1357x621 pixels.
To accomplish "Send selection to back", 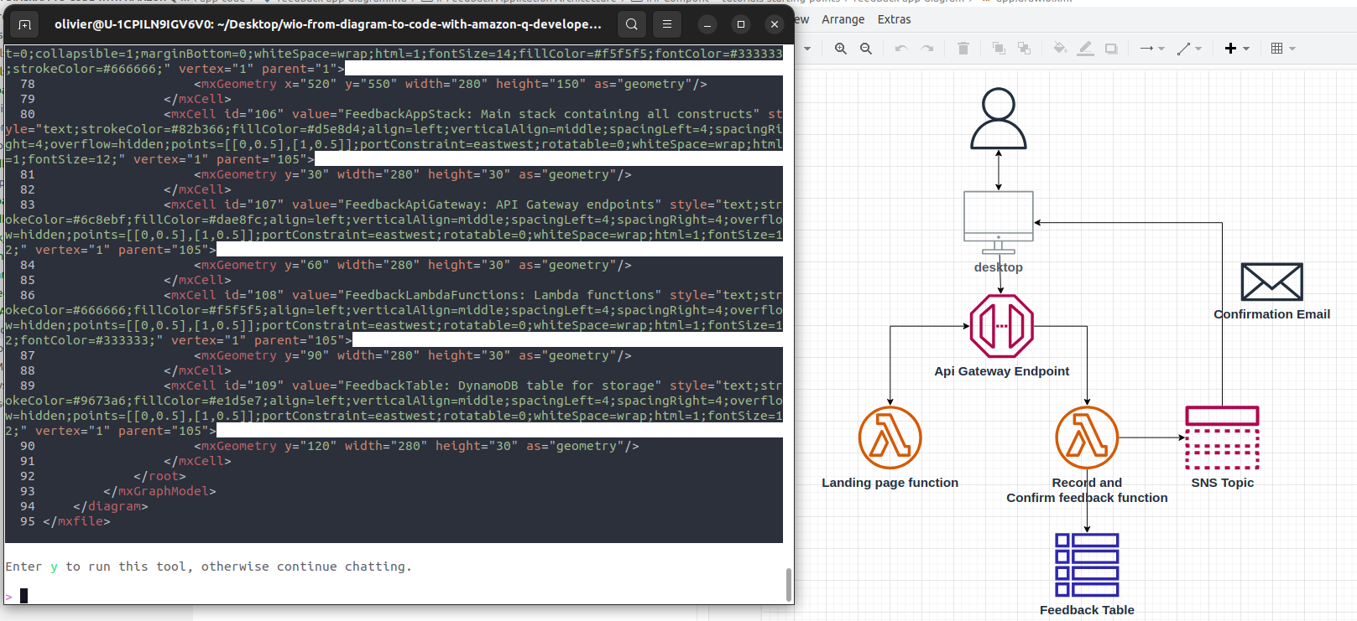I will click(1025, 49).
